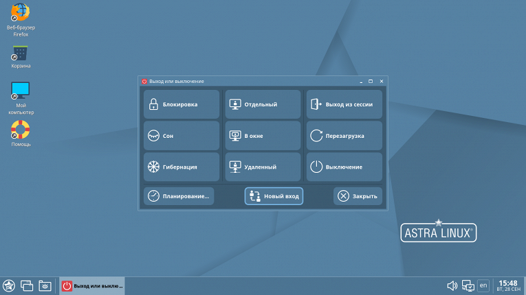Screen dimensions: 526x295
Task: Click Выключение shutdown button
Action: click(x=344, y=167)
